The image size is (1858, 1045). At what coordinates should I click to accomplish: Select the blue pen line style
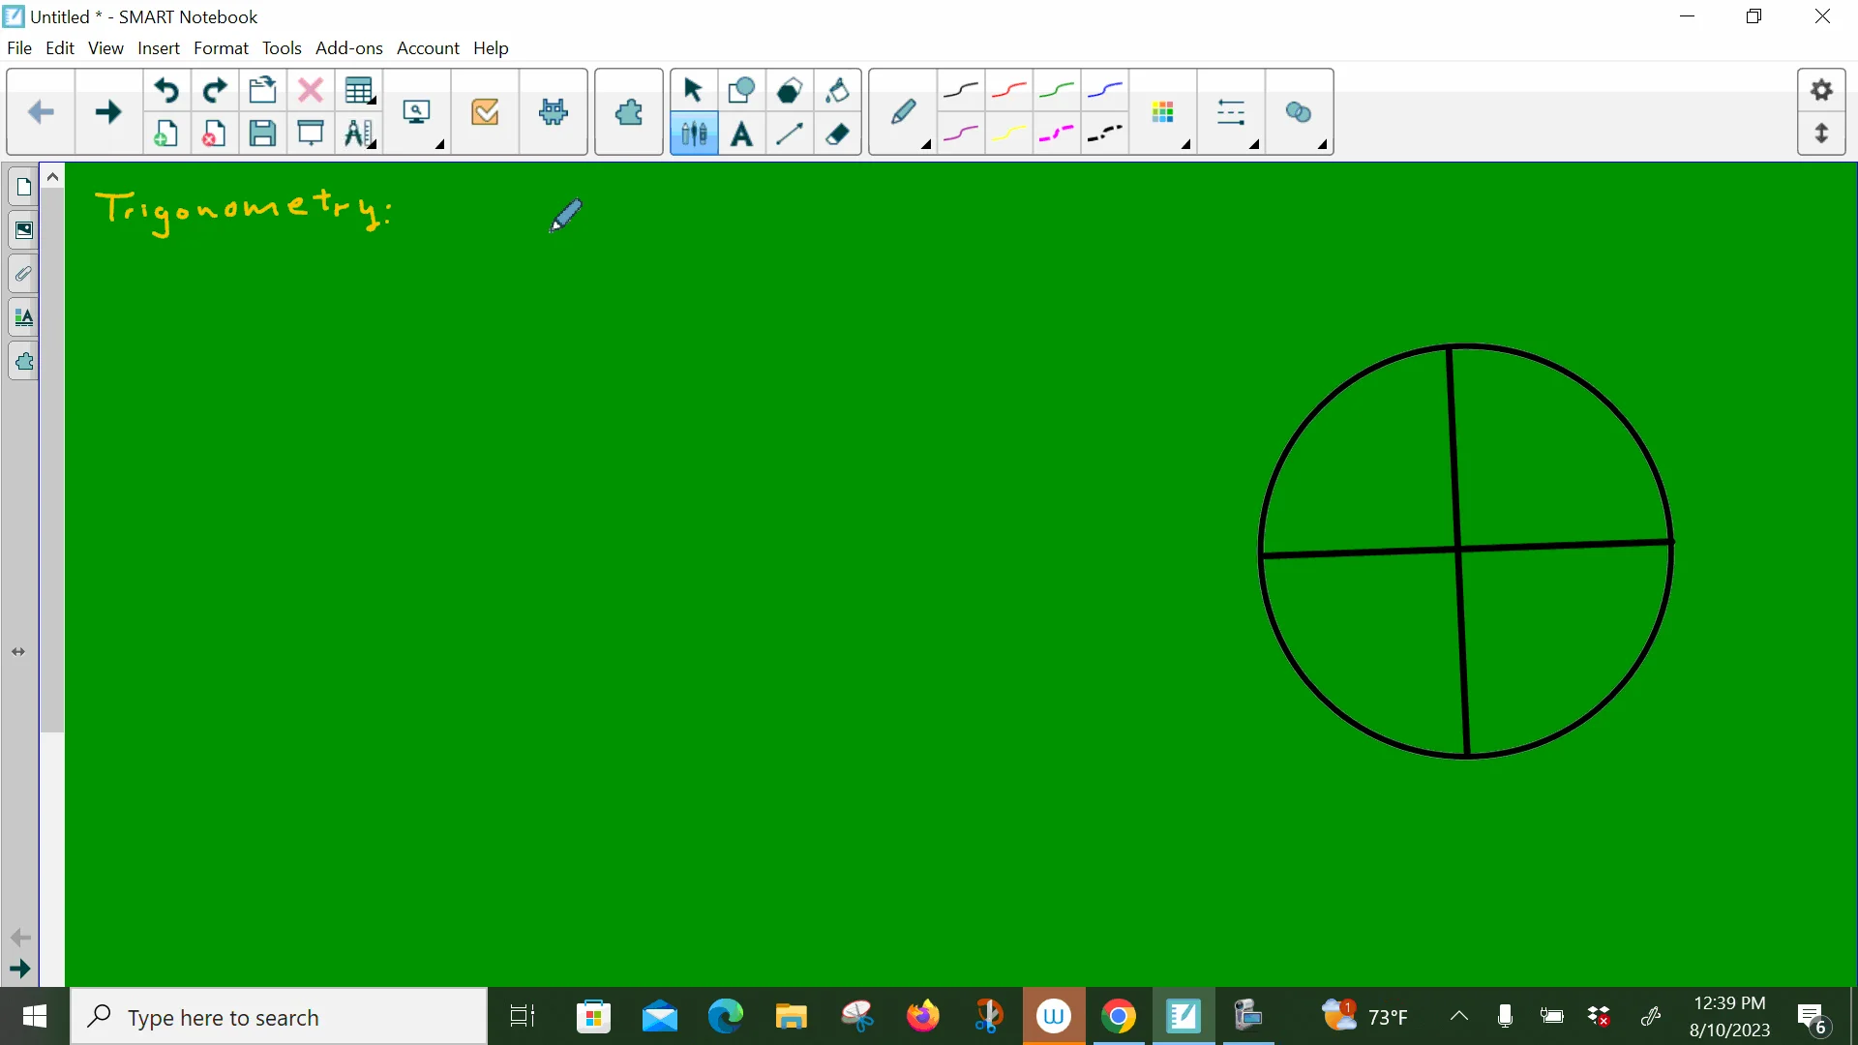[1104, 90]
